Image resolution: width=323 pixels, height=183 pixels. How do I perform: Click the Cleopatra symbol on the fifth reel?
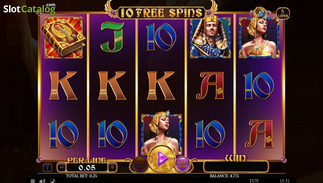coord(259,37)
